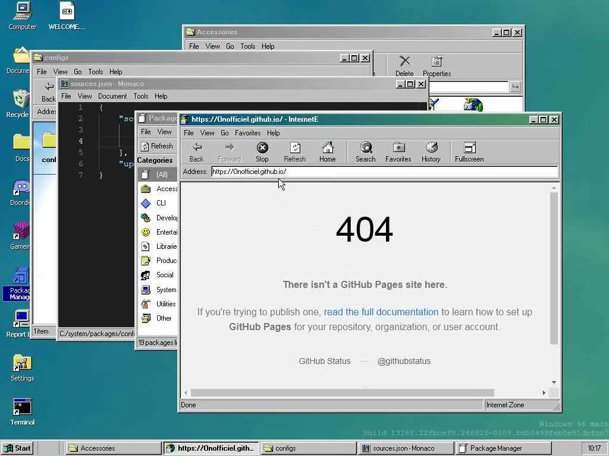Open the Tools menu in Monaco window
Screen dimensions: 609x456
tap(141, 96)
